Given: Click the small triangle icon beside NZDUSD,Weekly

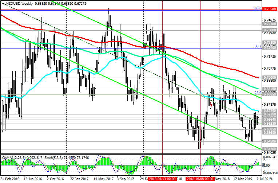Looking at the screenshot, I should (3, 3).
